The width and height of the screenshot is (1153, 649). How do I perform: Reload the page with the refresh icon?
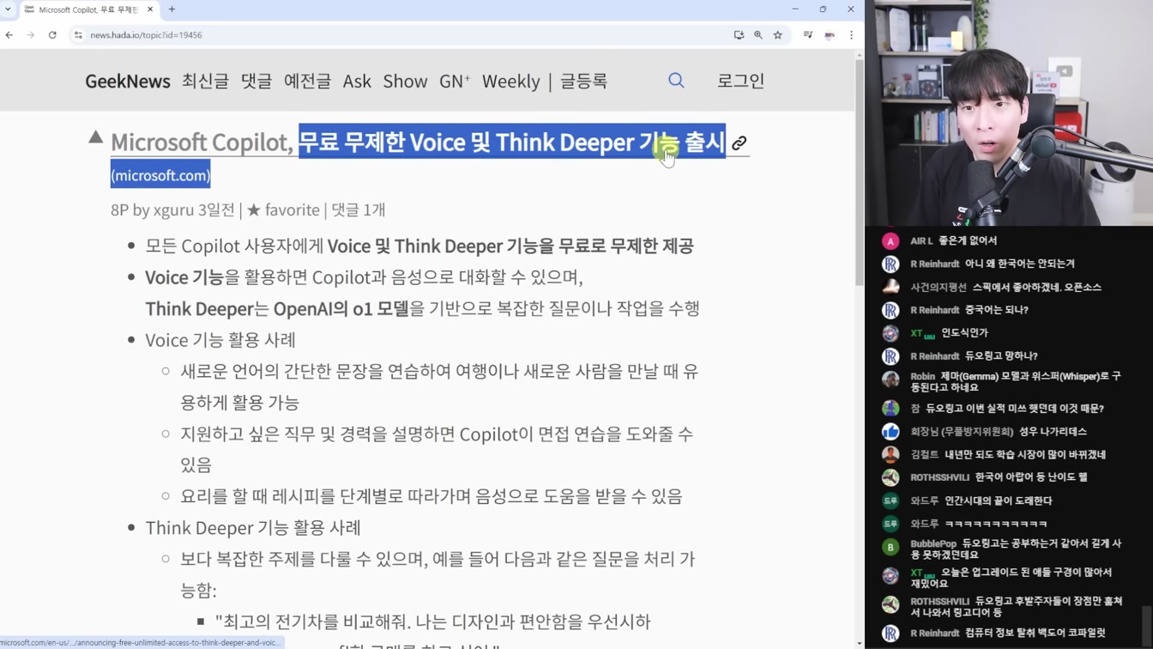tap(52, 35)
